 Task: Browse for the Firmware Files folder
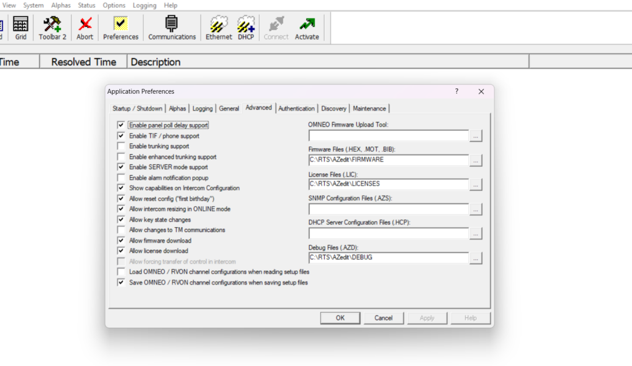click(x=475, y=160)
